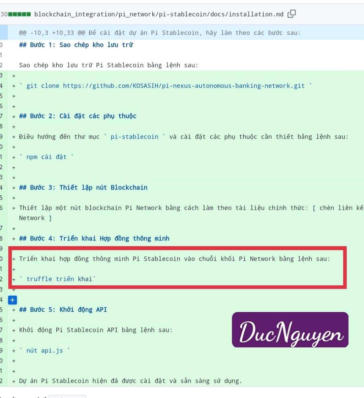Click the 'Bước 3: Thiết lập nút Blockchain' heading
This screenshot has height=398, width=364.
point(83,188)
